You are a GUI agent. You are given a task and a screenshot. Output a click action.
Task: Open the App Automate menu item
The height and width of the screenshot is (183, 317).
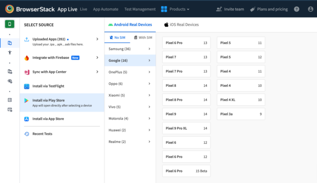[106, 9]
